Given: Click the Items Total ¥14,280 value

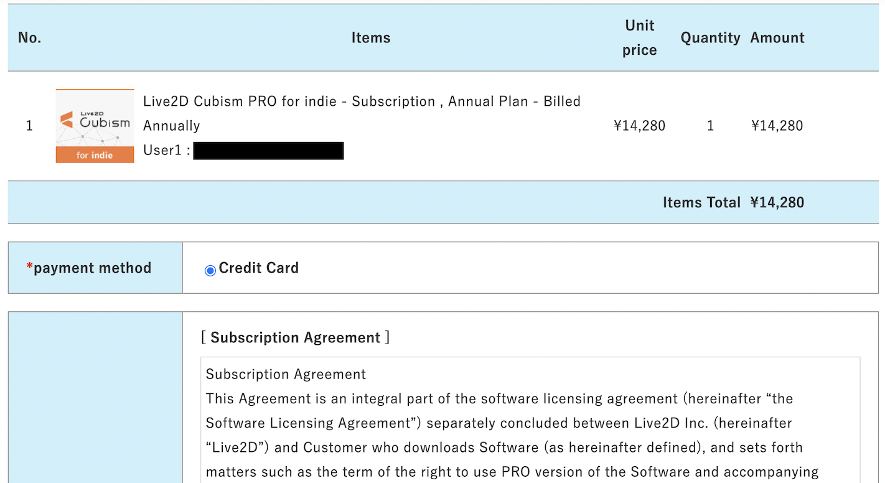Looking at the screenshot, I should point(777,202).
